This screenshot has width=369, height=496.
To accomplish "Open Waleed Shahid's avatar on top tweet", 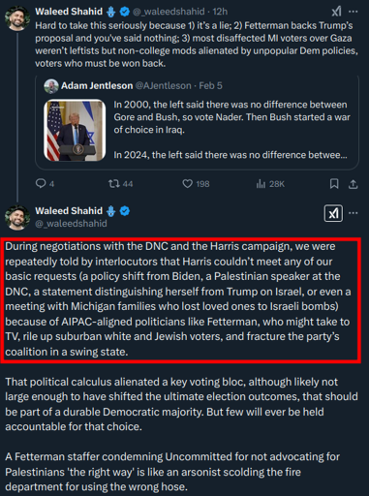I will [x=17, y=18].
